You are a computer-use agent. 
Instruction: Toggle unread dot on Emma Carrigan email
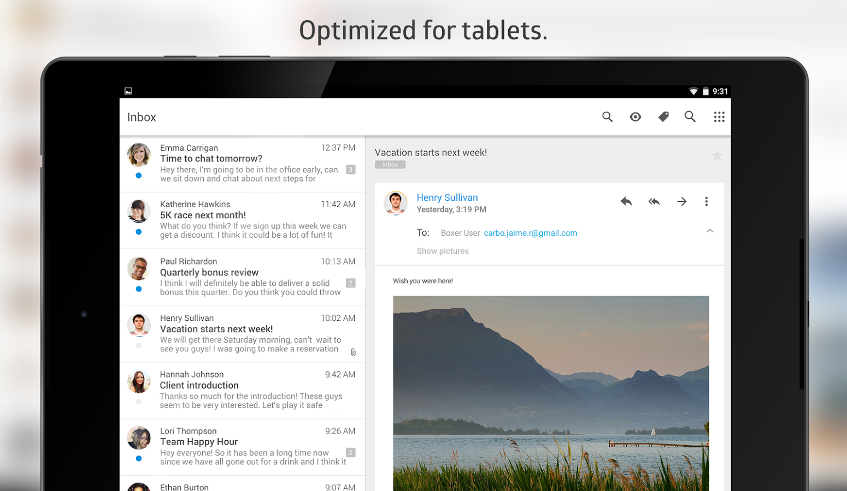click(139, 176)
